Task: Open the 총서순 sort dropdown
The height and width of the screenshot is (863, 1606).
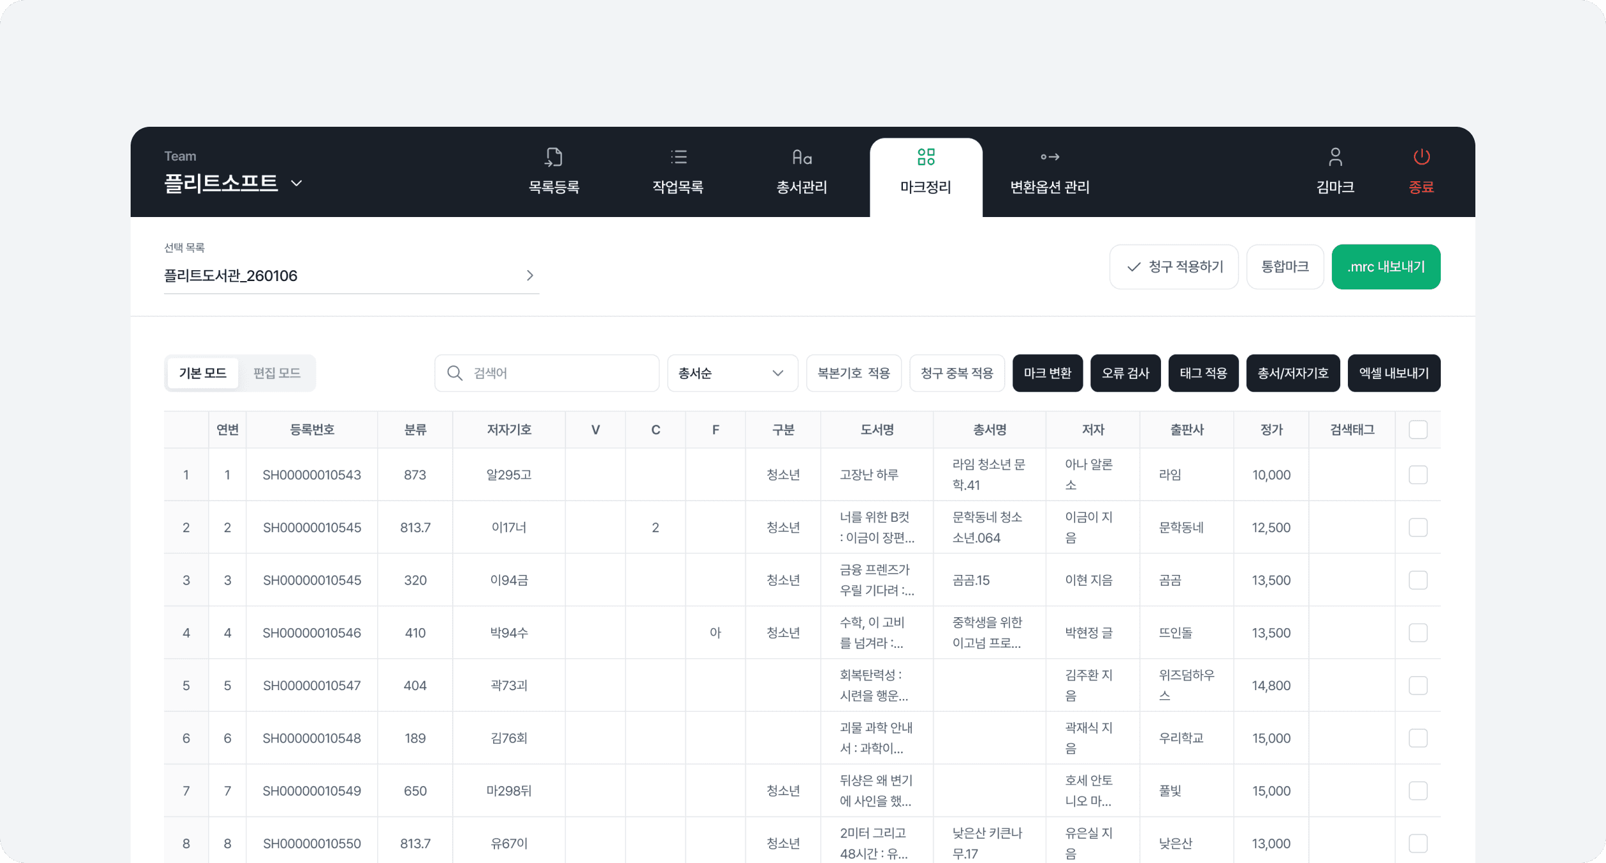Action: coord(732,373)
